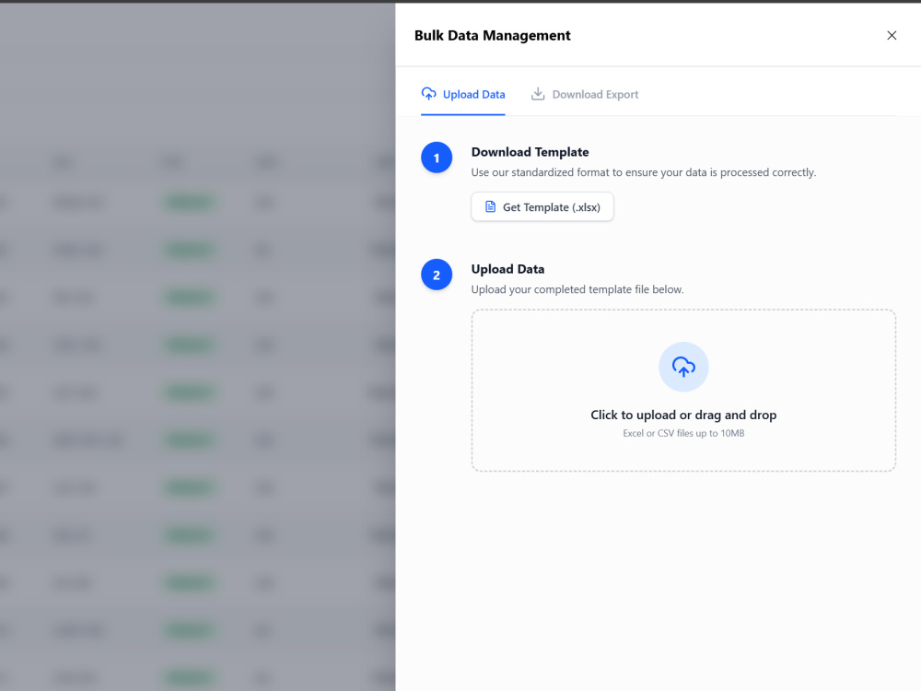921x691 pixels.
Task: Close the Bulk Data Management panel
Action: [x=891, y=35]
